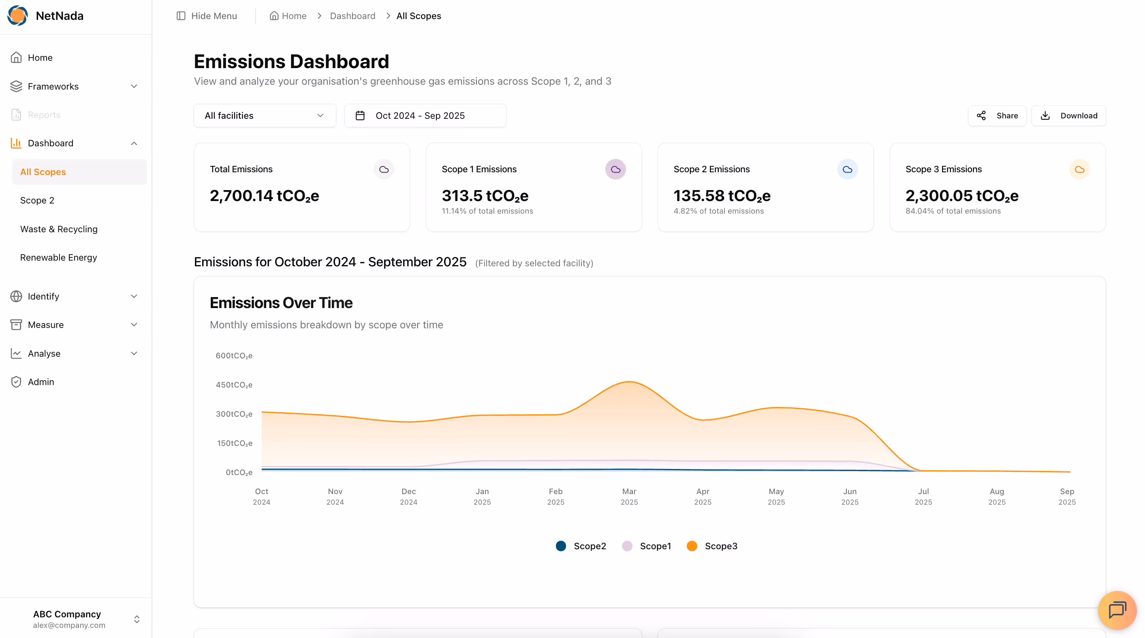Click the Scope 3 Emissions cloud icon
The height and width of the screenshot is (638, 1145).
(x=1079, y=169)
